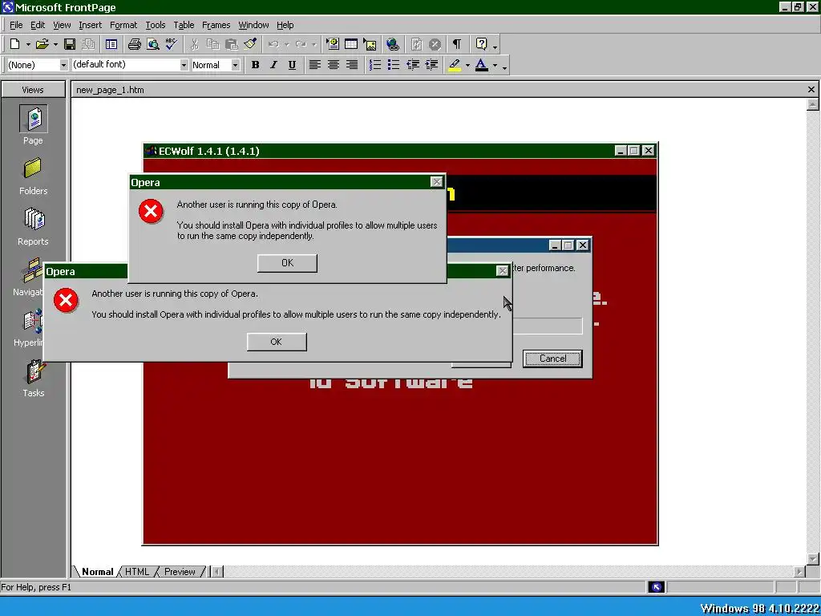Click the Microsoft FrontPage Help icon
This screenshot has height=616, width=821.
[x=481, y=45]
